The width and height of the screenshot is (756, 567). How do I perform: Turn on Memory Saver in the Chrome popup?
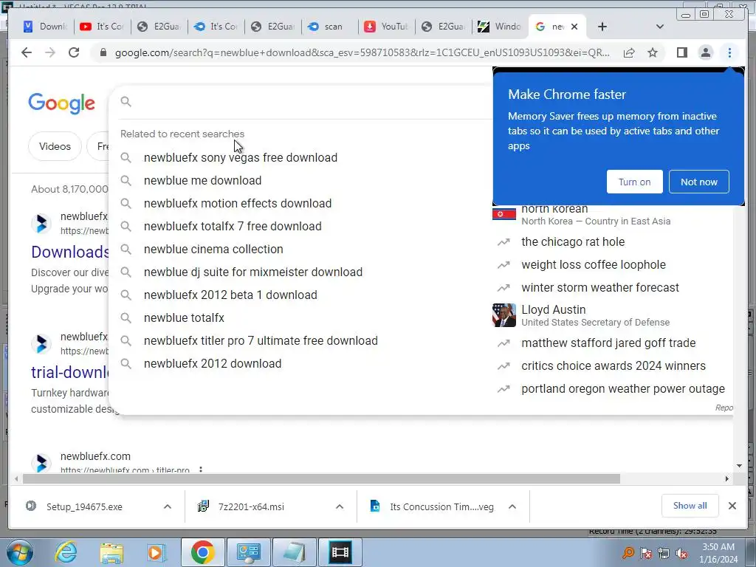tap(634, 182)
